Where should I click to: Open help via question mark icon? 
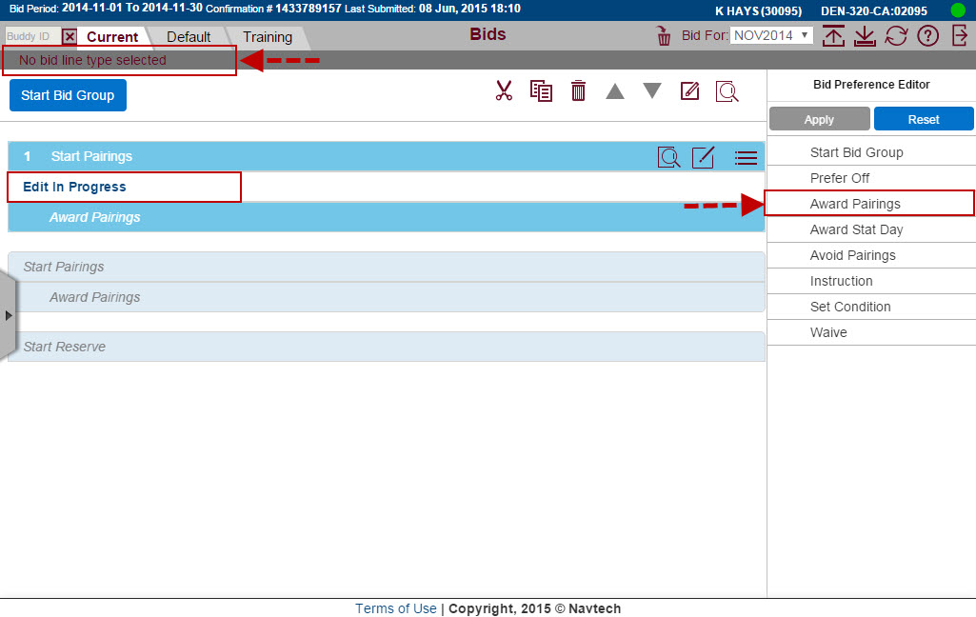point(928,36)
